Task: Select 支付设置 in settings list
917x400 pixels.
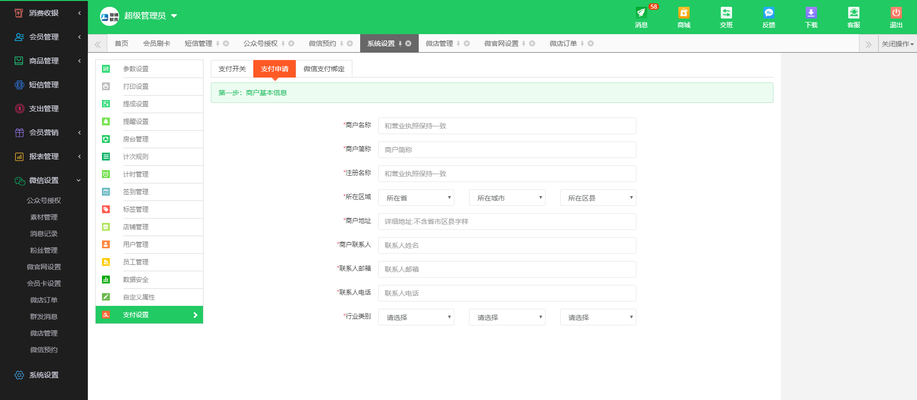Action: click(149, 315)
